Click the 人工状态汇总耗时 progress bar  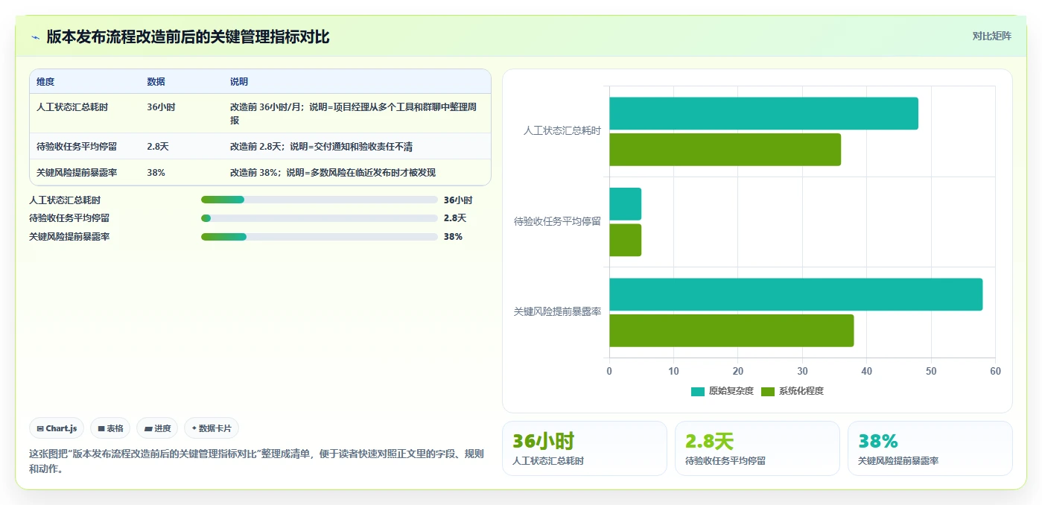[319, 200]
